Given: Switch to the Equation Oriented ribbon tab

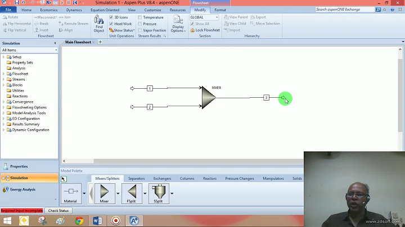Looking at the screenshot, I should click(x=105, y=10).
